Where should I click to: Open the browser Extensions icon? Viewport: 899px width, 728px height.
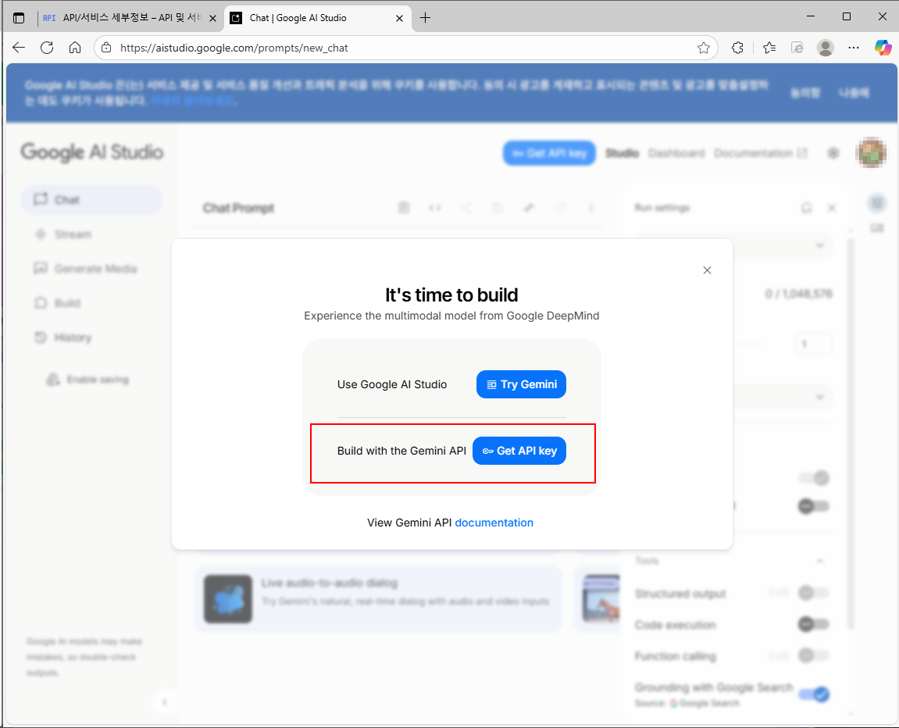coord(738,48)
